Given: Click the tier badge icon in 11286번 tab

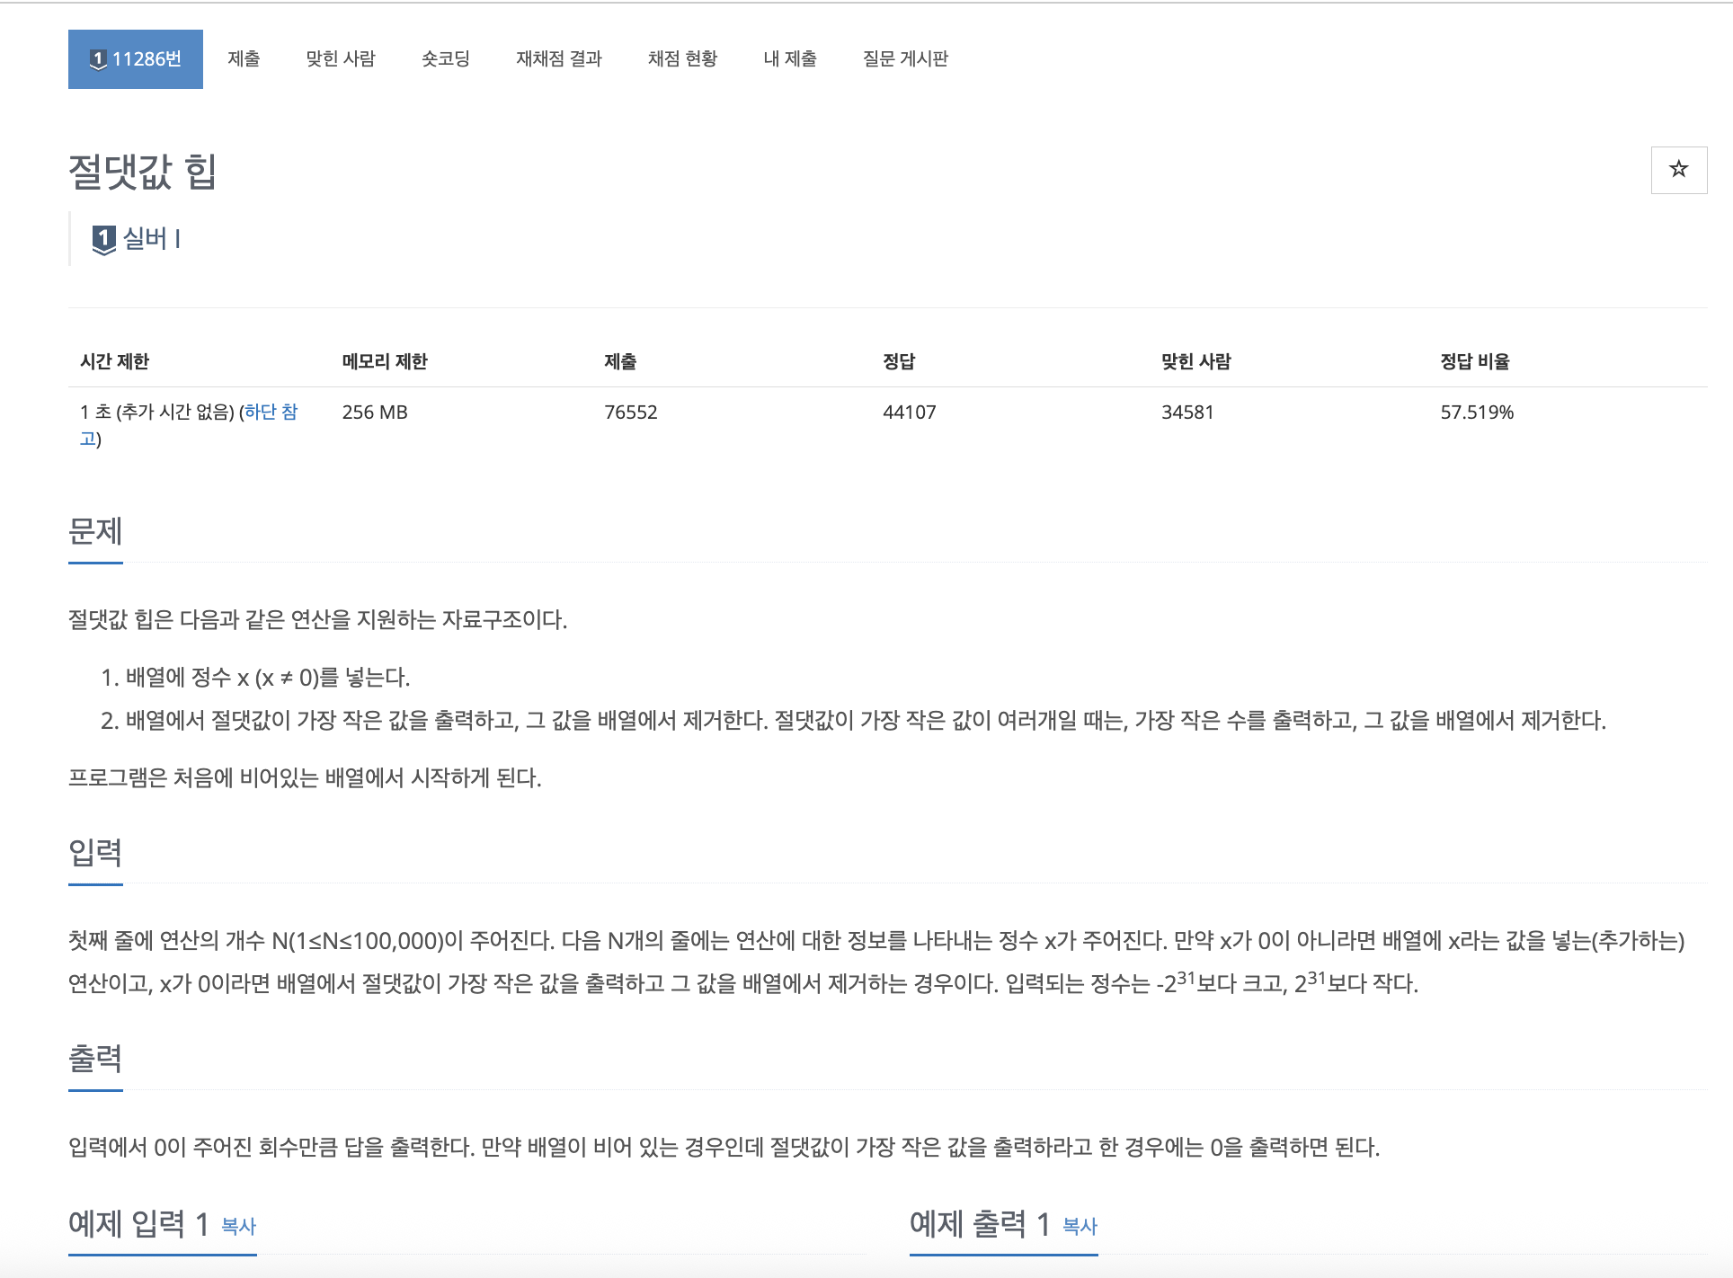Looking at the screenshot, I should point(99,59).
